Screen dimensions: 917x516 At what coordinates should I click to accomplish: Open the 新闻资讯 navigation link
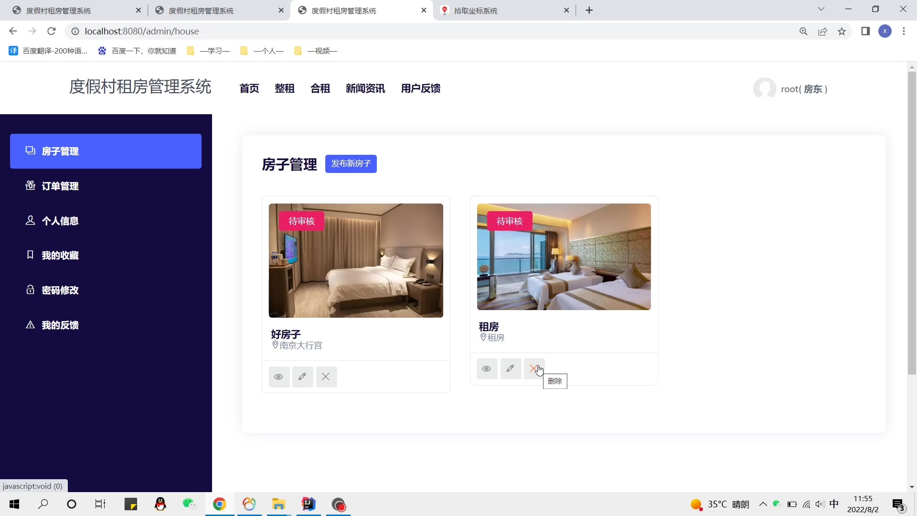click(365, 89)
